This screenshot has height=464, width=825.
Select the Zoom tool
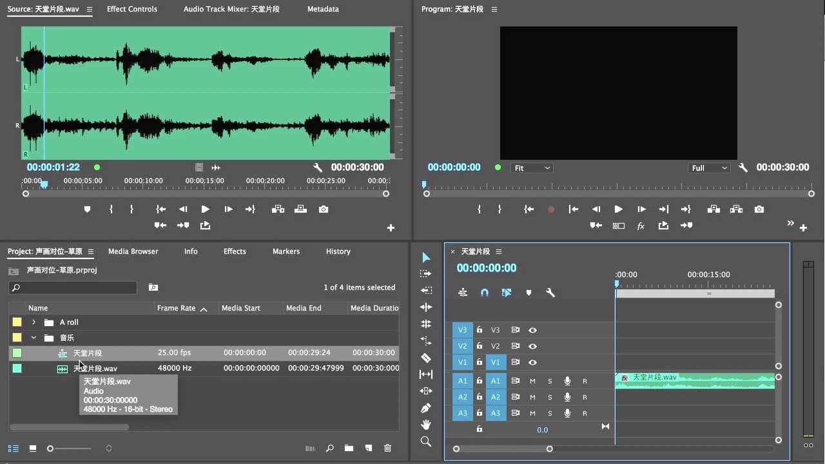(425, 441)
